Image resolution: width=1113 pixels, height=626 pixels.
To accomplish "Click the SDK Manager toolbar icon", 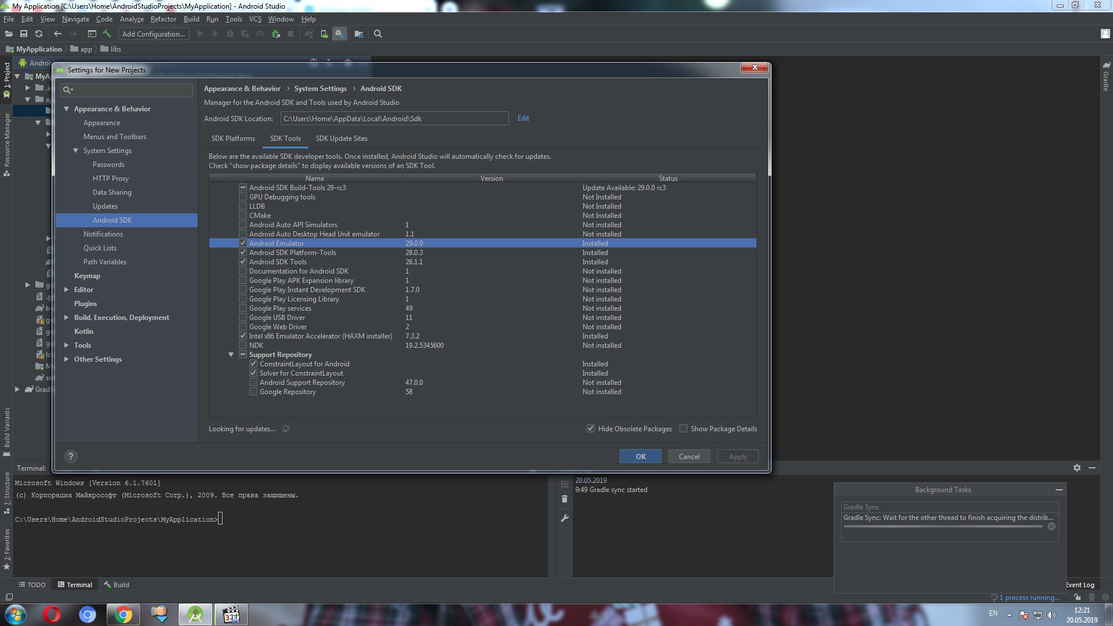I will tap(340, 34).
